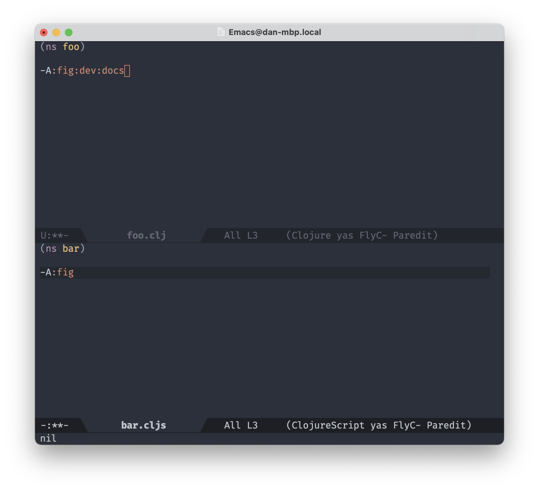Screen dimensions: 539x491
Task: Click All L3 position in bar.cljs mode line
Action: click(x=241, y=425)
